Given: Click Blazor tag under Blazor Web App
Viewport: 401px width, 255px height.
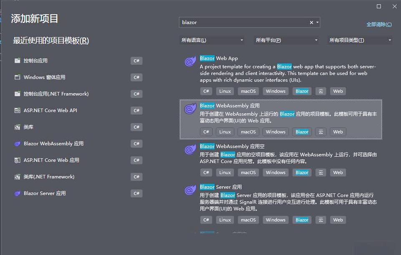Looking at the screenshot, I should click(302, 91).
